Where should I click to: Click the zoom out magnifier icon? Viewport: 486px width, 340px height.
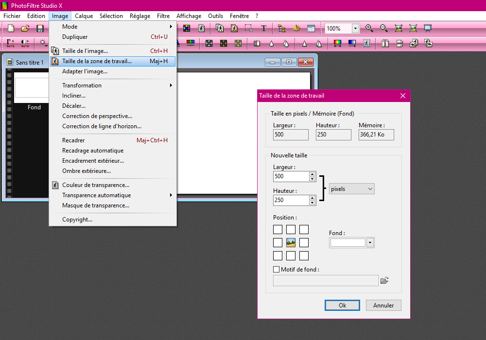click(384, 28)
